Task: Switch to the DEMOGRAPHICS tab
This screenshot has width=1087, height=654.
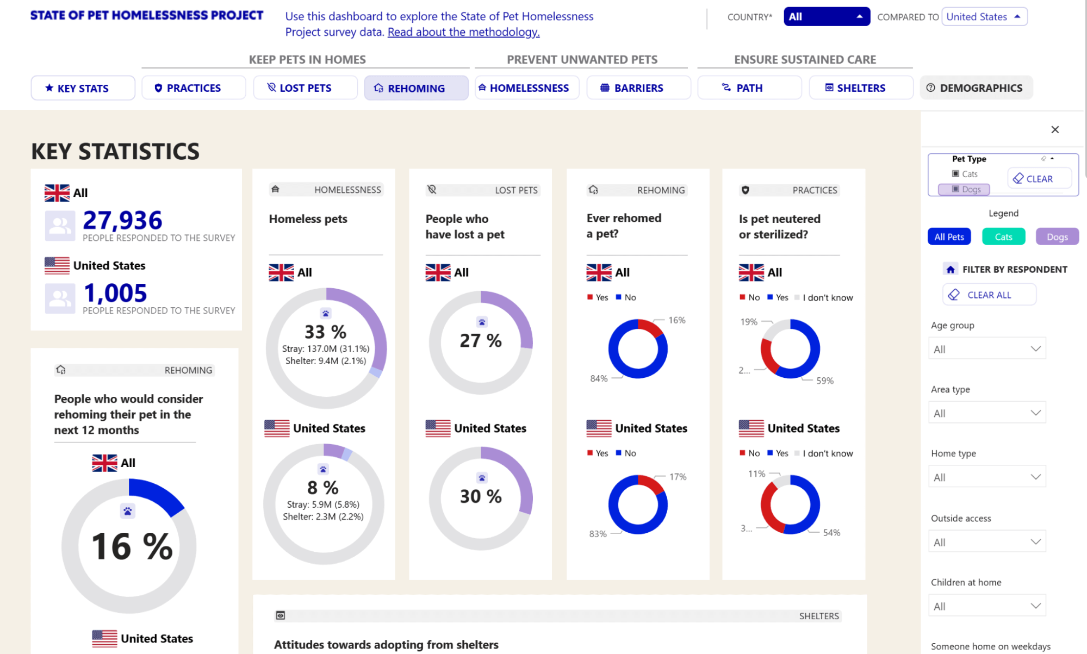Action: click(976, 88)
